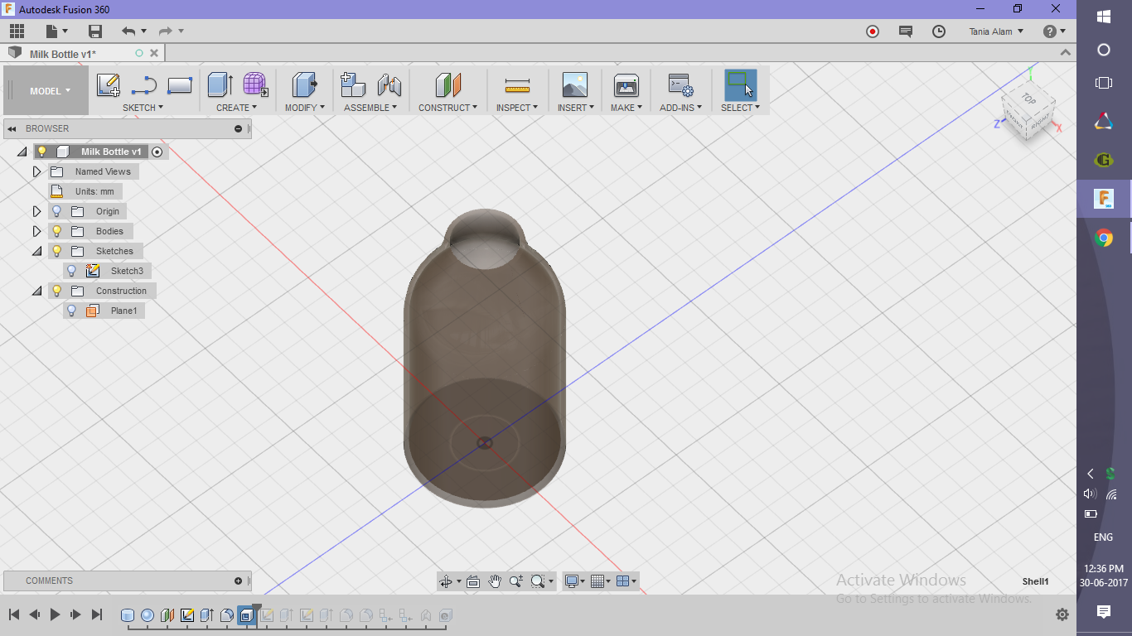Open the Display Settings monitor dropdown

point(573,581)
